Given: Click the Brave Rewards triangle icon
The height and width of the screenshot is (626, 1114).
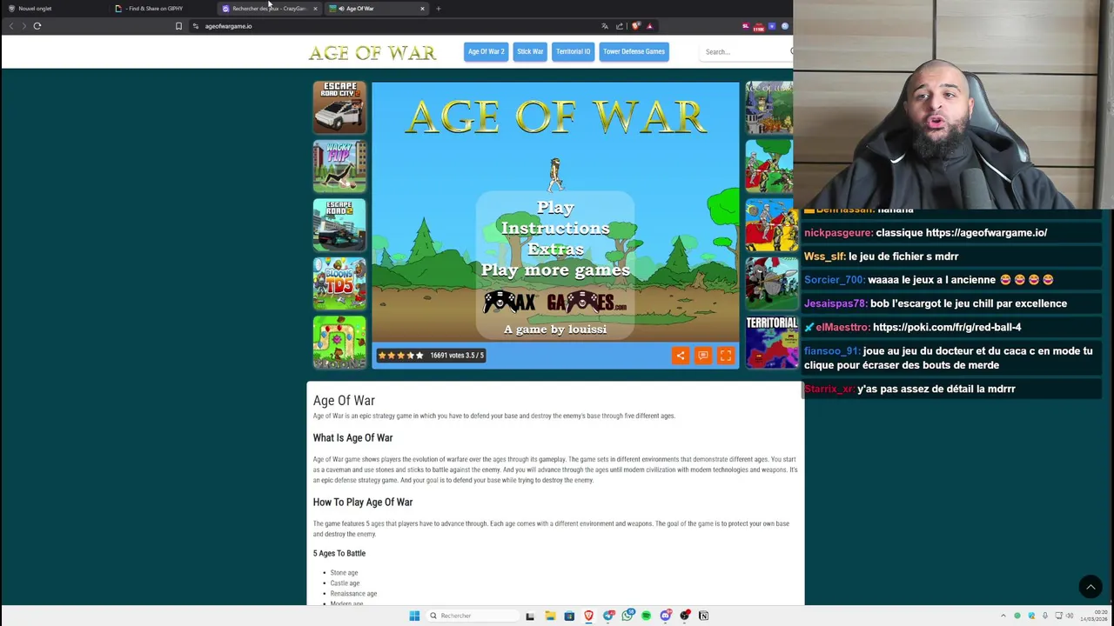Looking at the screenshot, I should point(649,26).
